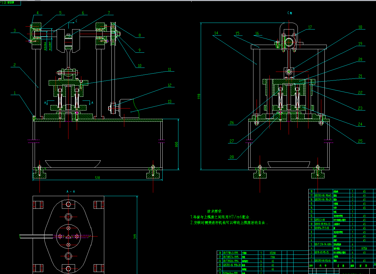
Task: Select the GB5783-86 M6x24 parts list cell
Action: [x=324, y=200]
